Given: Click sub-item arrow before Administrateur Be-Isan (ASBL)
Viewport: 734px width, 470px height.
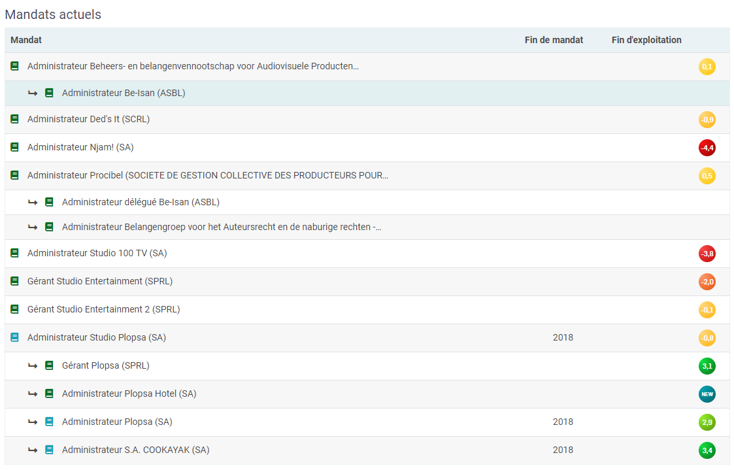Looking at the screenshot, I should (33, 93).
